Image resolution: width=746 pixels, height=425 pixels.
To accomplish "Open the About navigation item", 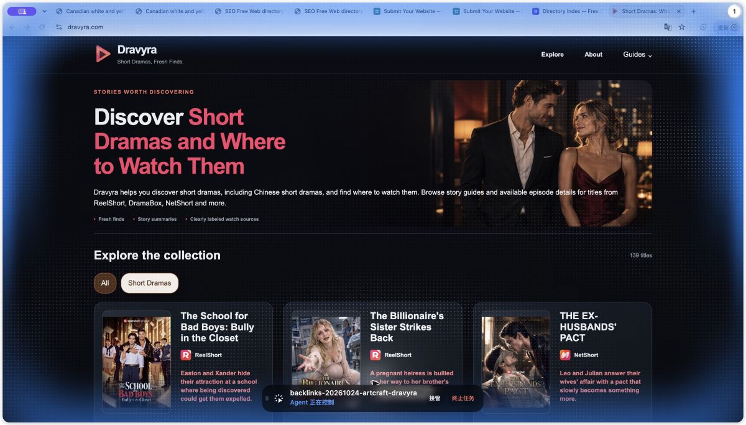I will (x=593, y=55).
